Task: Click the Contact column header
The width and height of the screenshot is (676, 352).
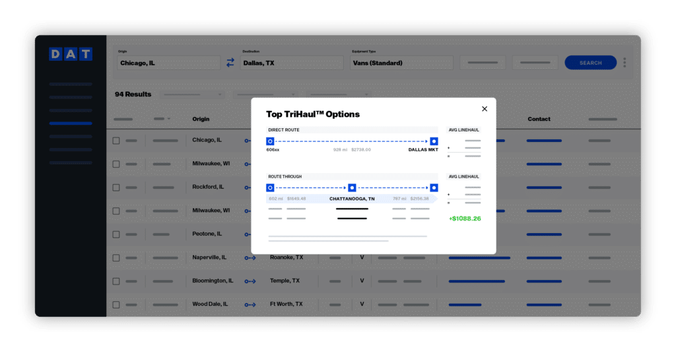Action: point(539,119)
